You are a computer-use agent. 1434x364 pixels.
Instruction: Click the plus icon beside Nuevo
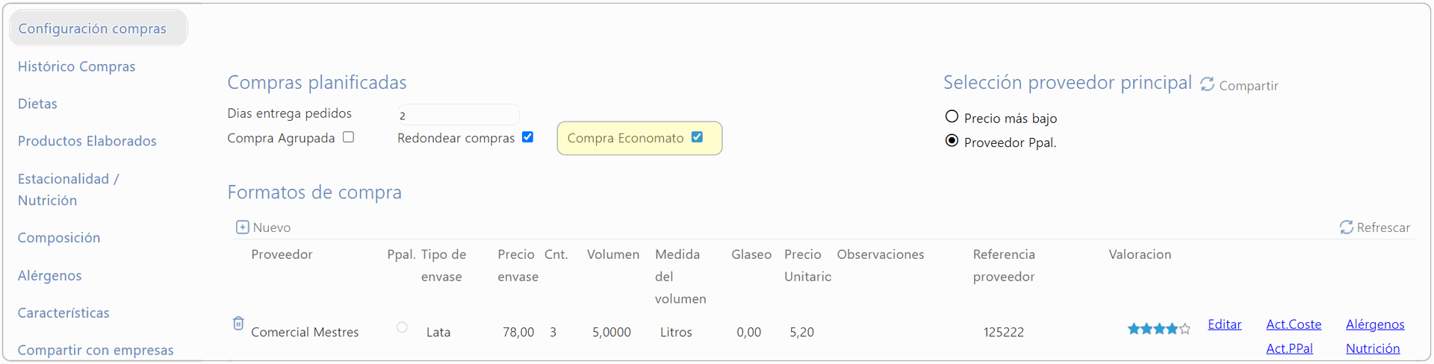pos(242,227)
